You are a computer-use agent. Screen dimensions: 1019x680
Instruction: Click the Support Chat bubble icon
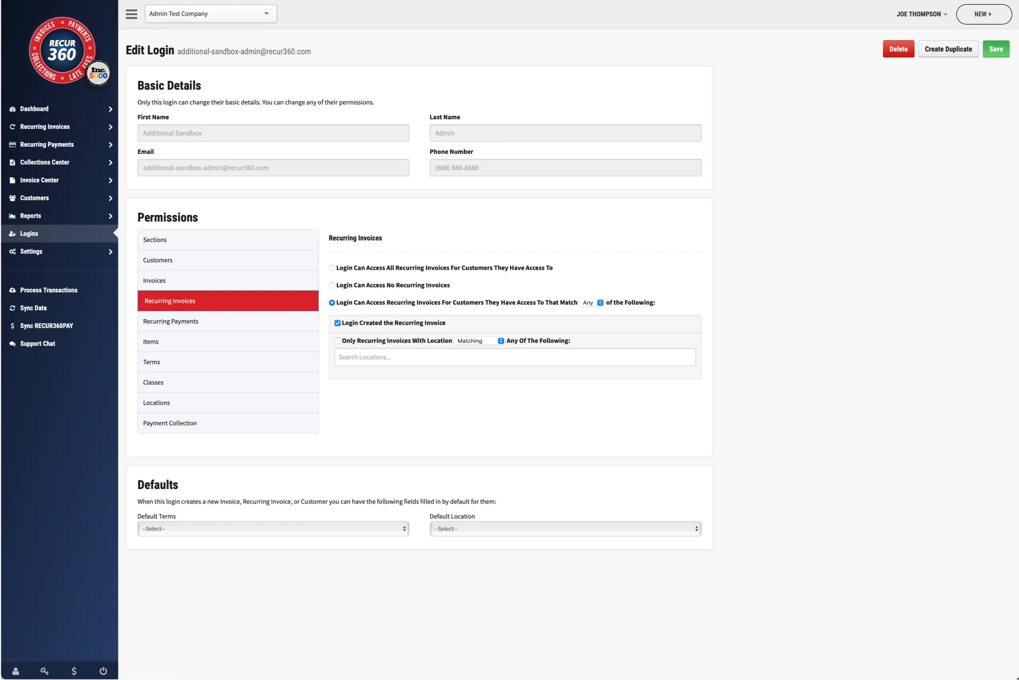pos(12,344)
